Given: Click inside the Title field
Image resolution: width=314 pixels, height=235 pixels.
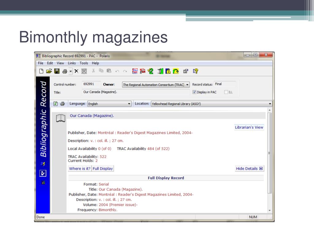Looking at the screenshot, I should (136, 92).
